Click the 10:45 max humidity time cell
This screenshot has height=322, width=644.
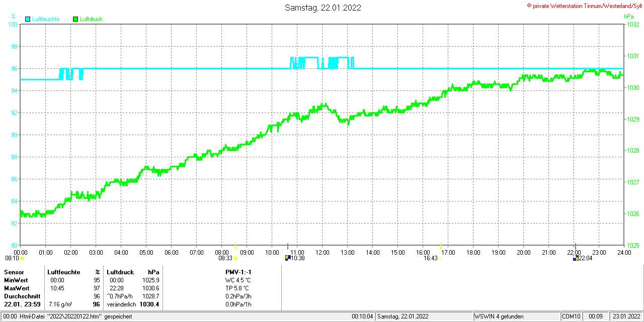pos(57,288)
